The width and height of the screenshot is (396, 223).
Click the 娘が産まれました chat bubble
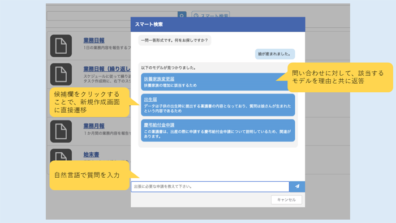(x=275, y=54)
